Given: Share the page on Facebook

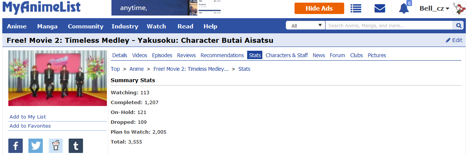Looking at the screenshot, I should point(16,146).
